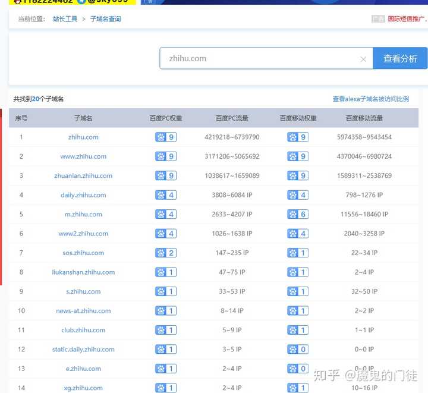Open static.daily.zhihu.com subdomain link
The height and width of the screenshot is (393, 428).
click(x=83, y=350)
